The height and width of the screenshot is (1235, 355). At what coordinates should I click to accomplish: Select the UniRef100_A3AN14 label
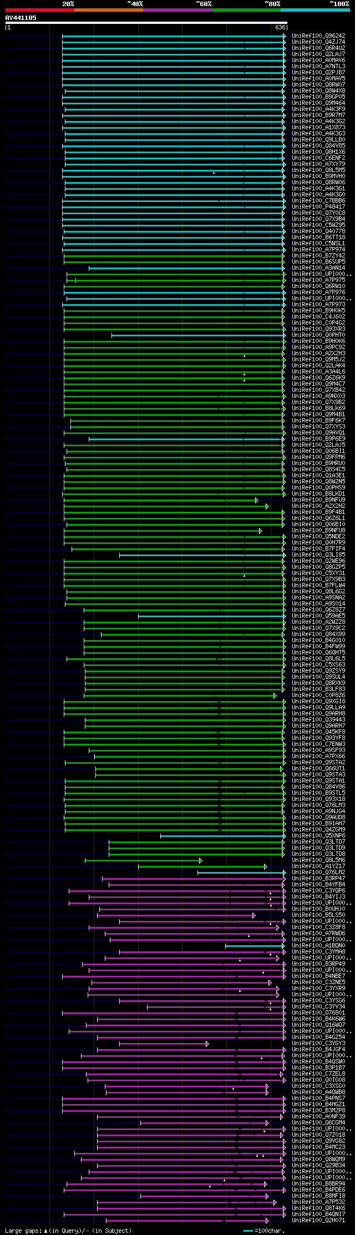(318, 268)
